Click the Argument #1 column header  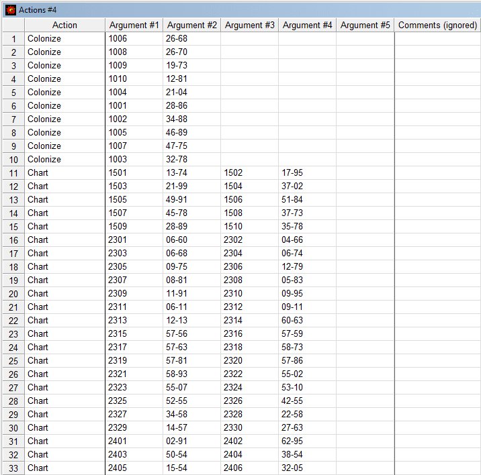click(x=134, y=25)
